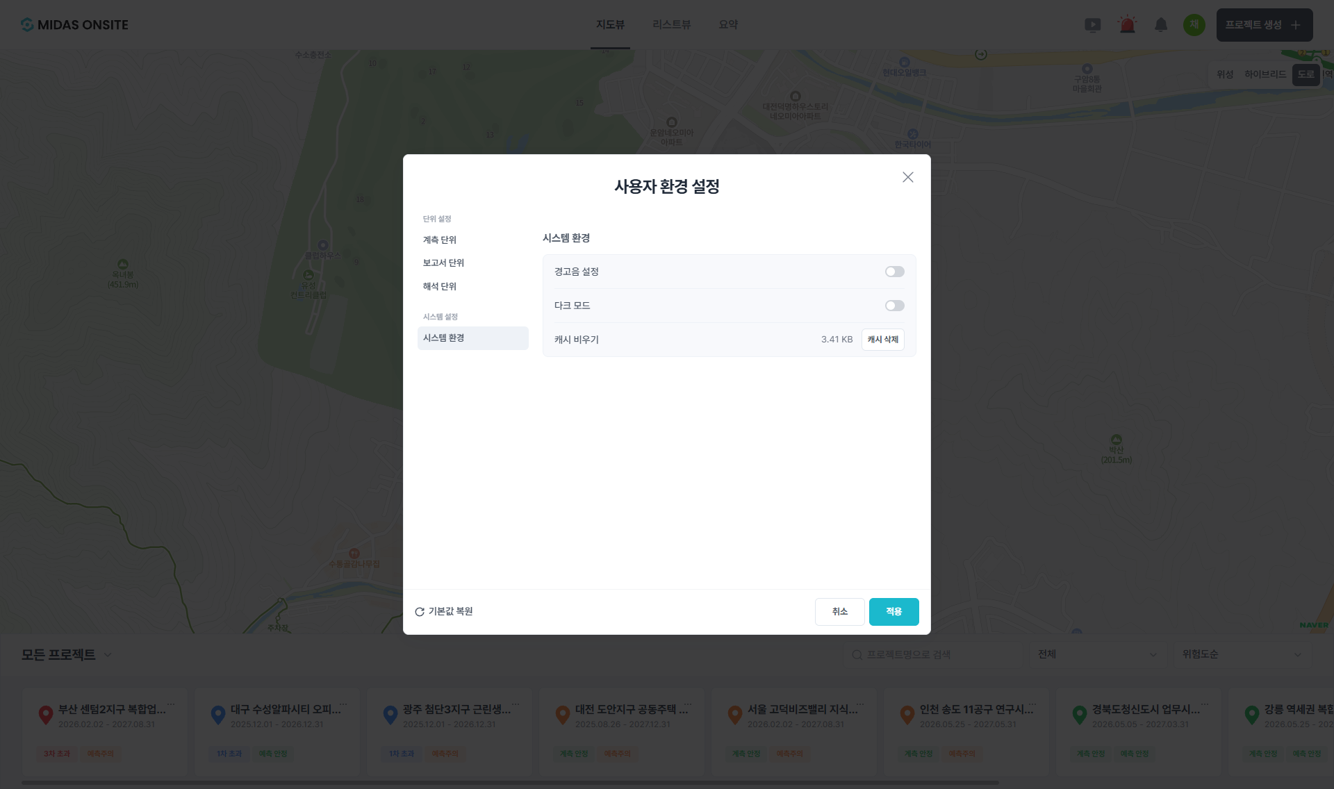Toggle the 다크 모드 switch
1334x789 pixels.
[895, 306]
